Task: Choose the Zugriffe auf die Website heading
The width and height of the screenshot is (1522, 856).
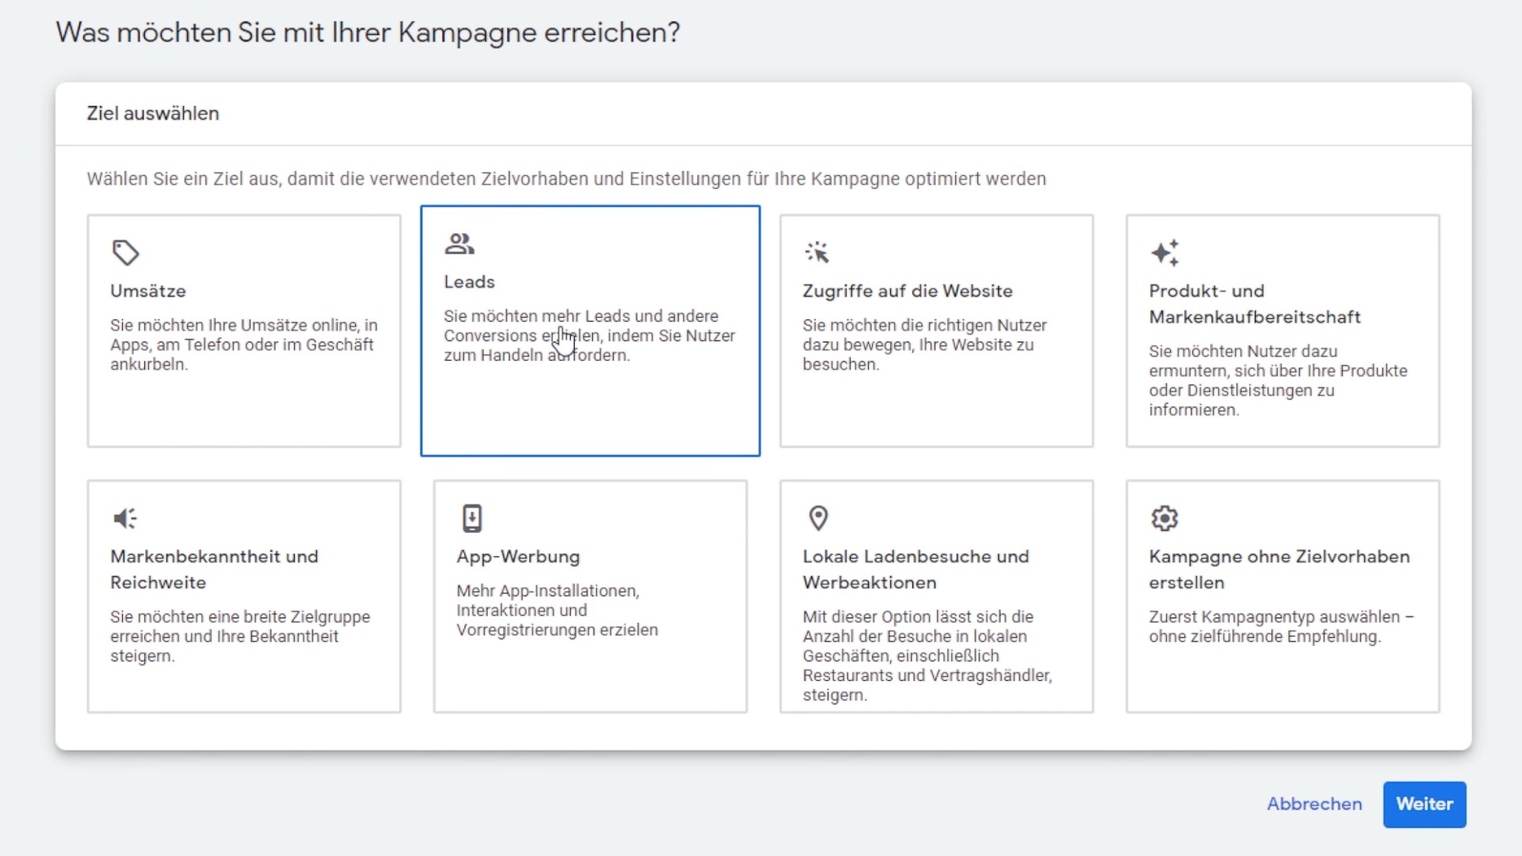Action: [908, 291]
